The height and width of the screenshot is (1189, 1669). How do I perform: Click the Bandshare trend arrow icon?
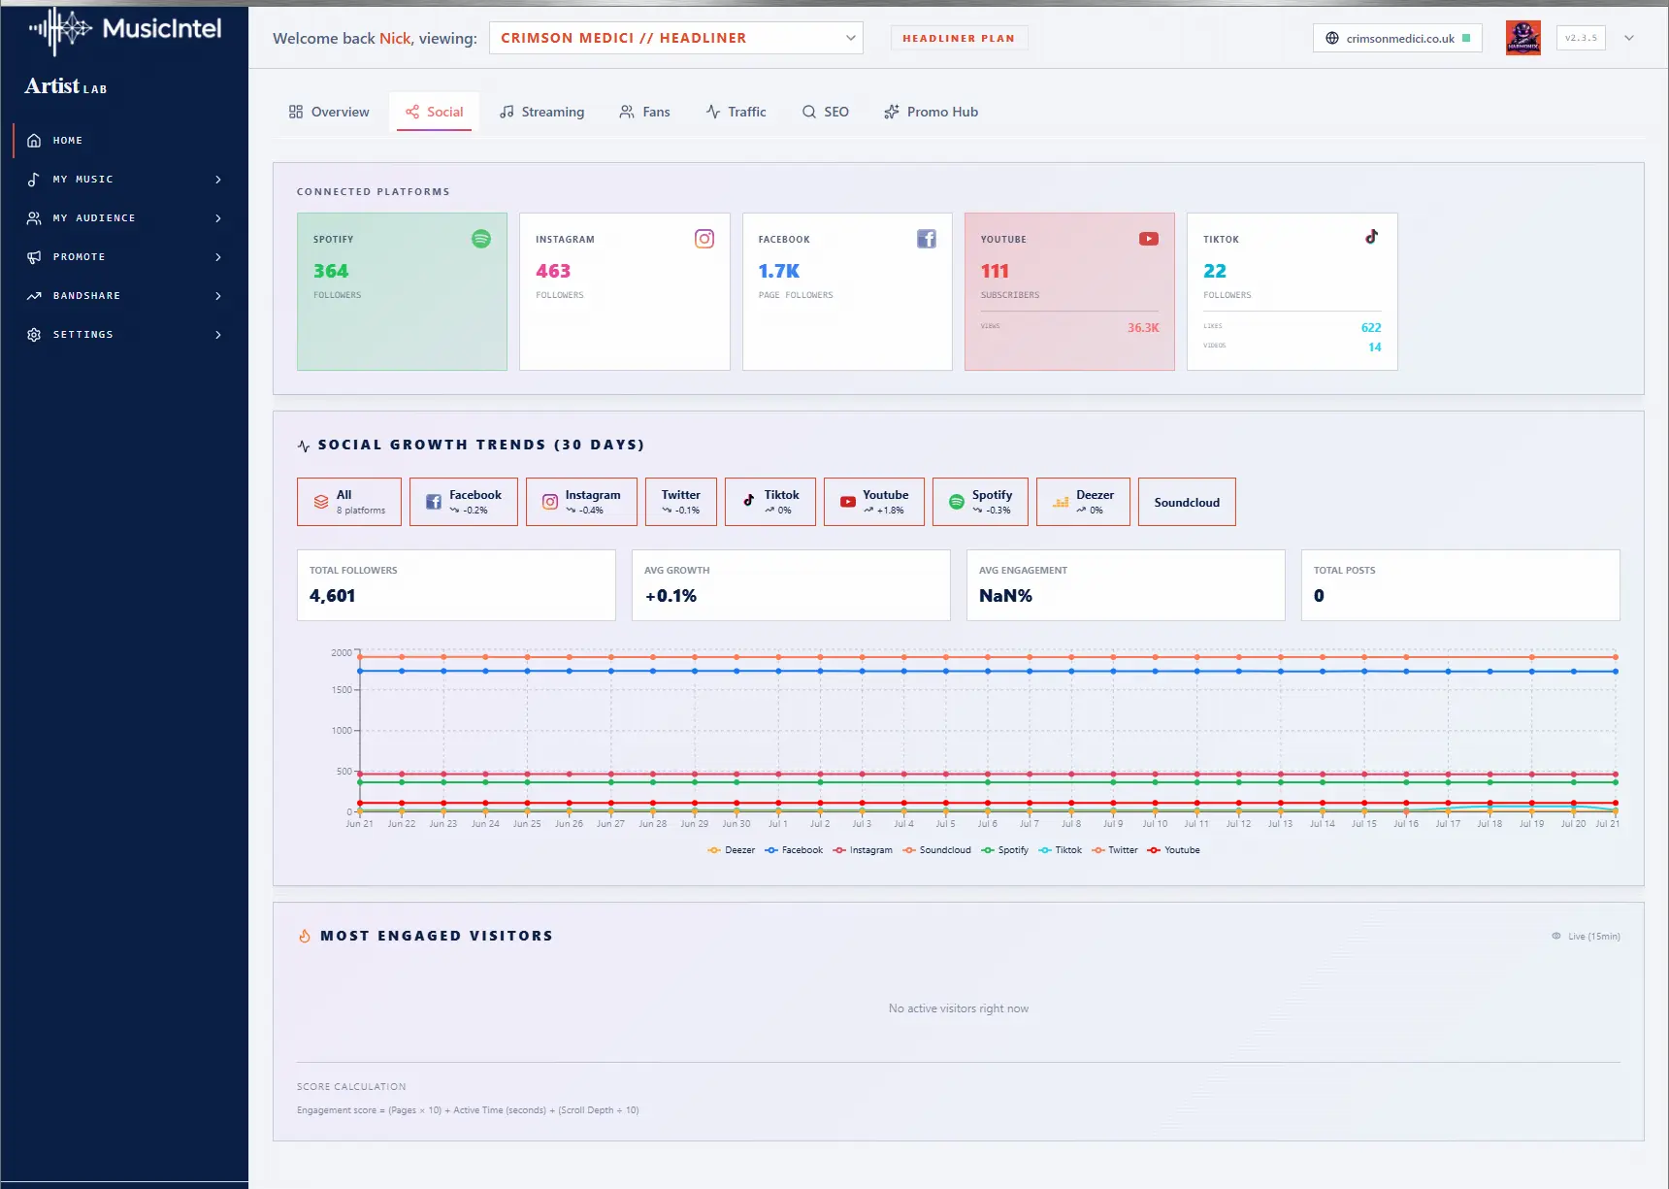34,296
